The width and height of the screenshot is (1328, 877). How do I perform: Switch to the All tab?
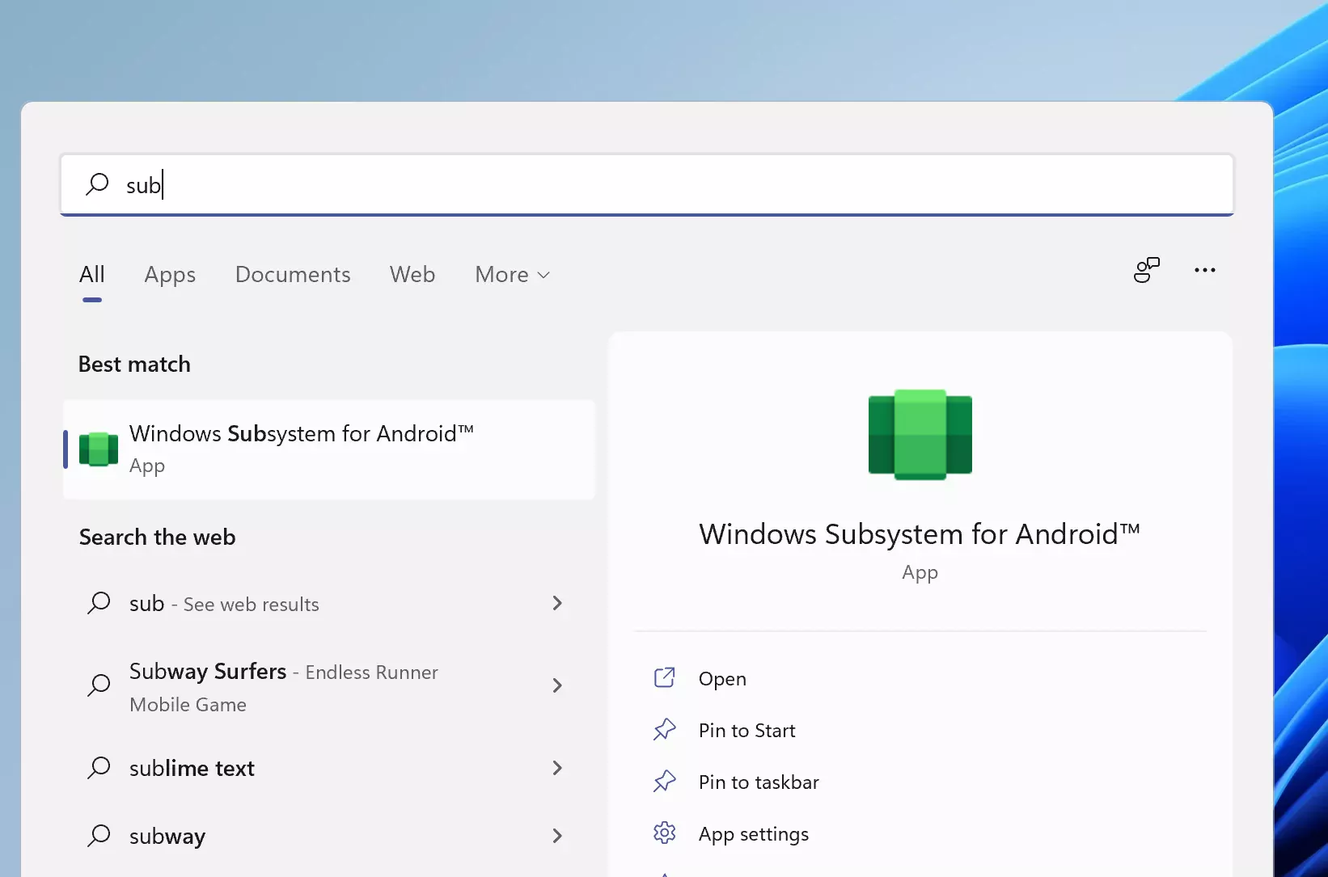click(x=92, y=275)
